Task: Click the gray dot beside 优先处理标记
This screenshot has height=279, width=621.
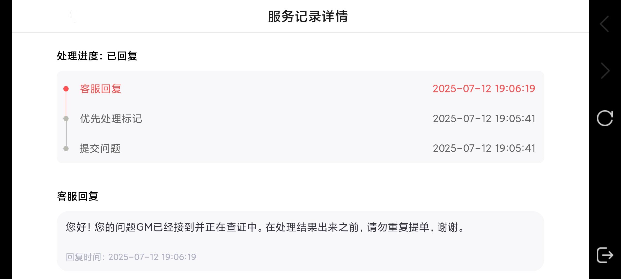Action: point(66,119)
